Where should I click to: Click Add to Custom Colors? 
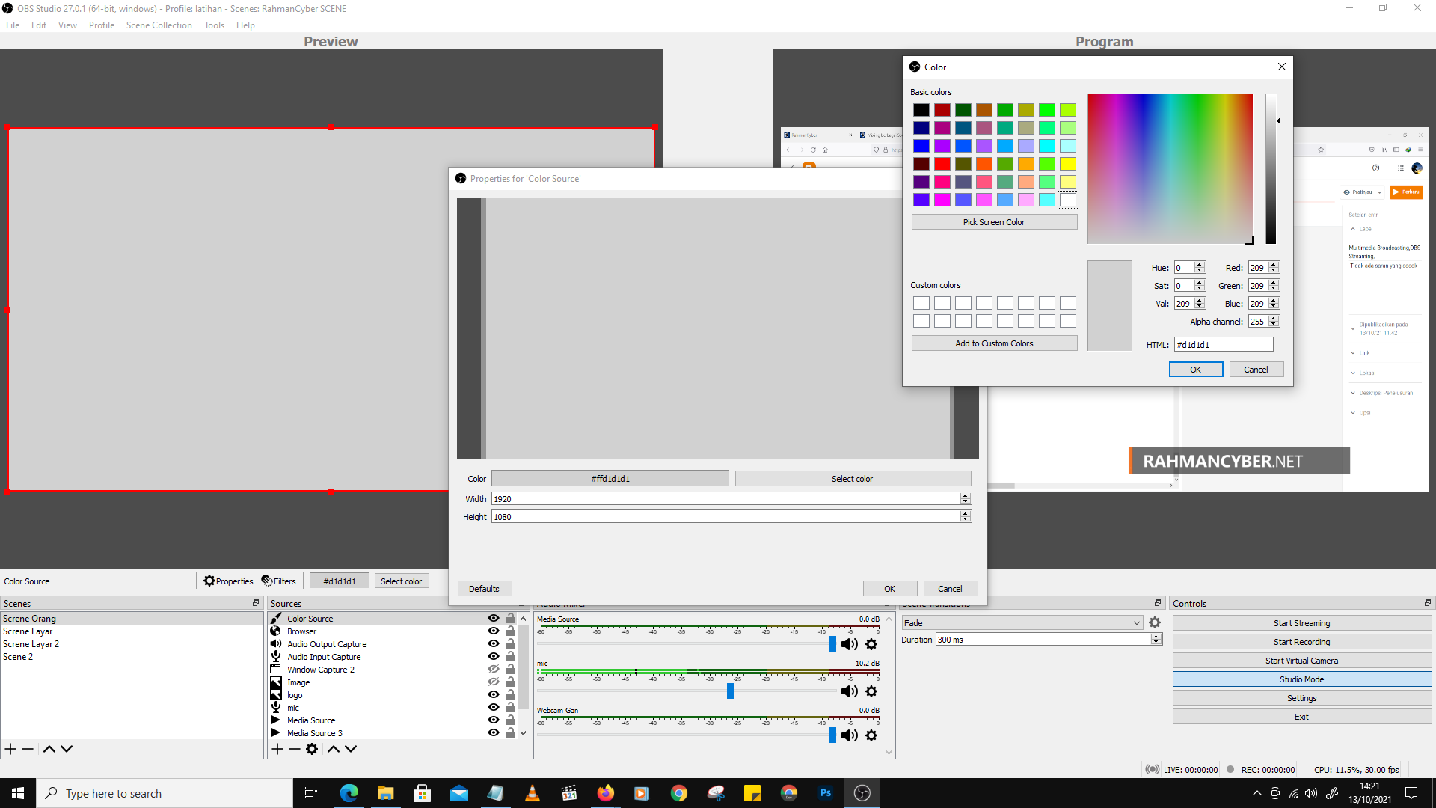click(x=994, y=343)
